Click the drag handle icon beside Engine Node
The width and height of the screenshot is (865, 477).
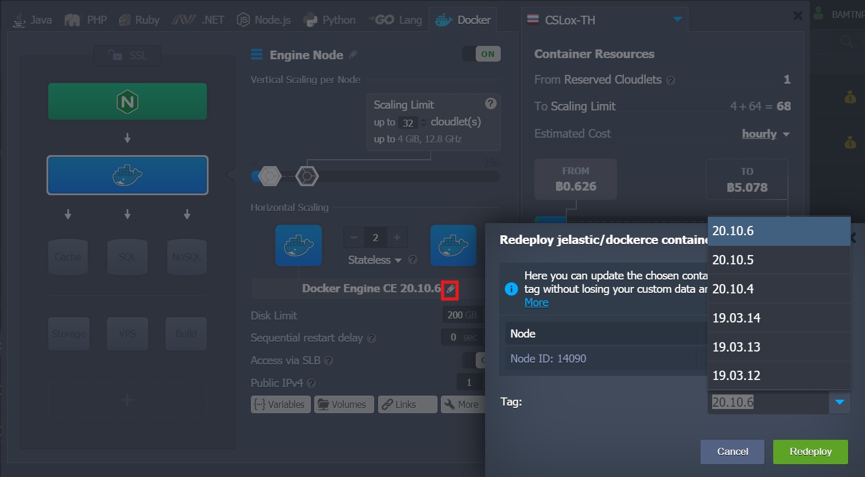(257, 55)
